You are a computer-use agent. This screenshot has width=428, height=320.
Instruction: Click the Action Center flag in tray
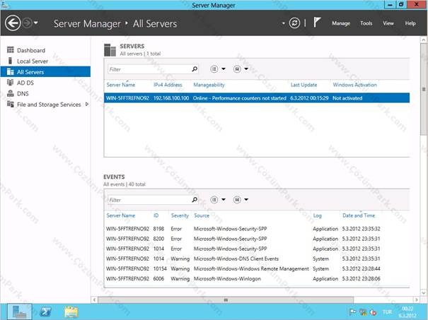[x=353, y=312]
